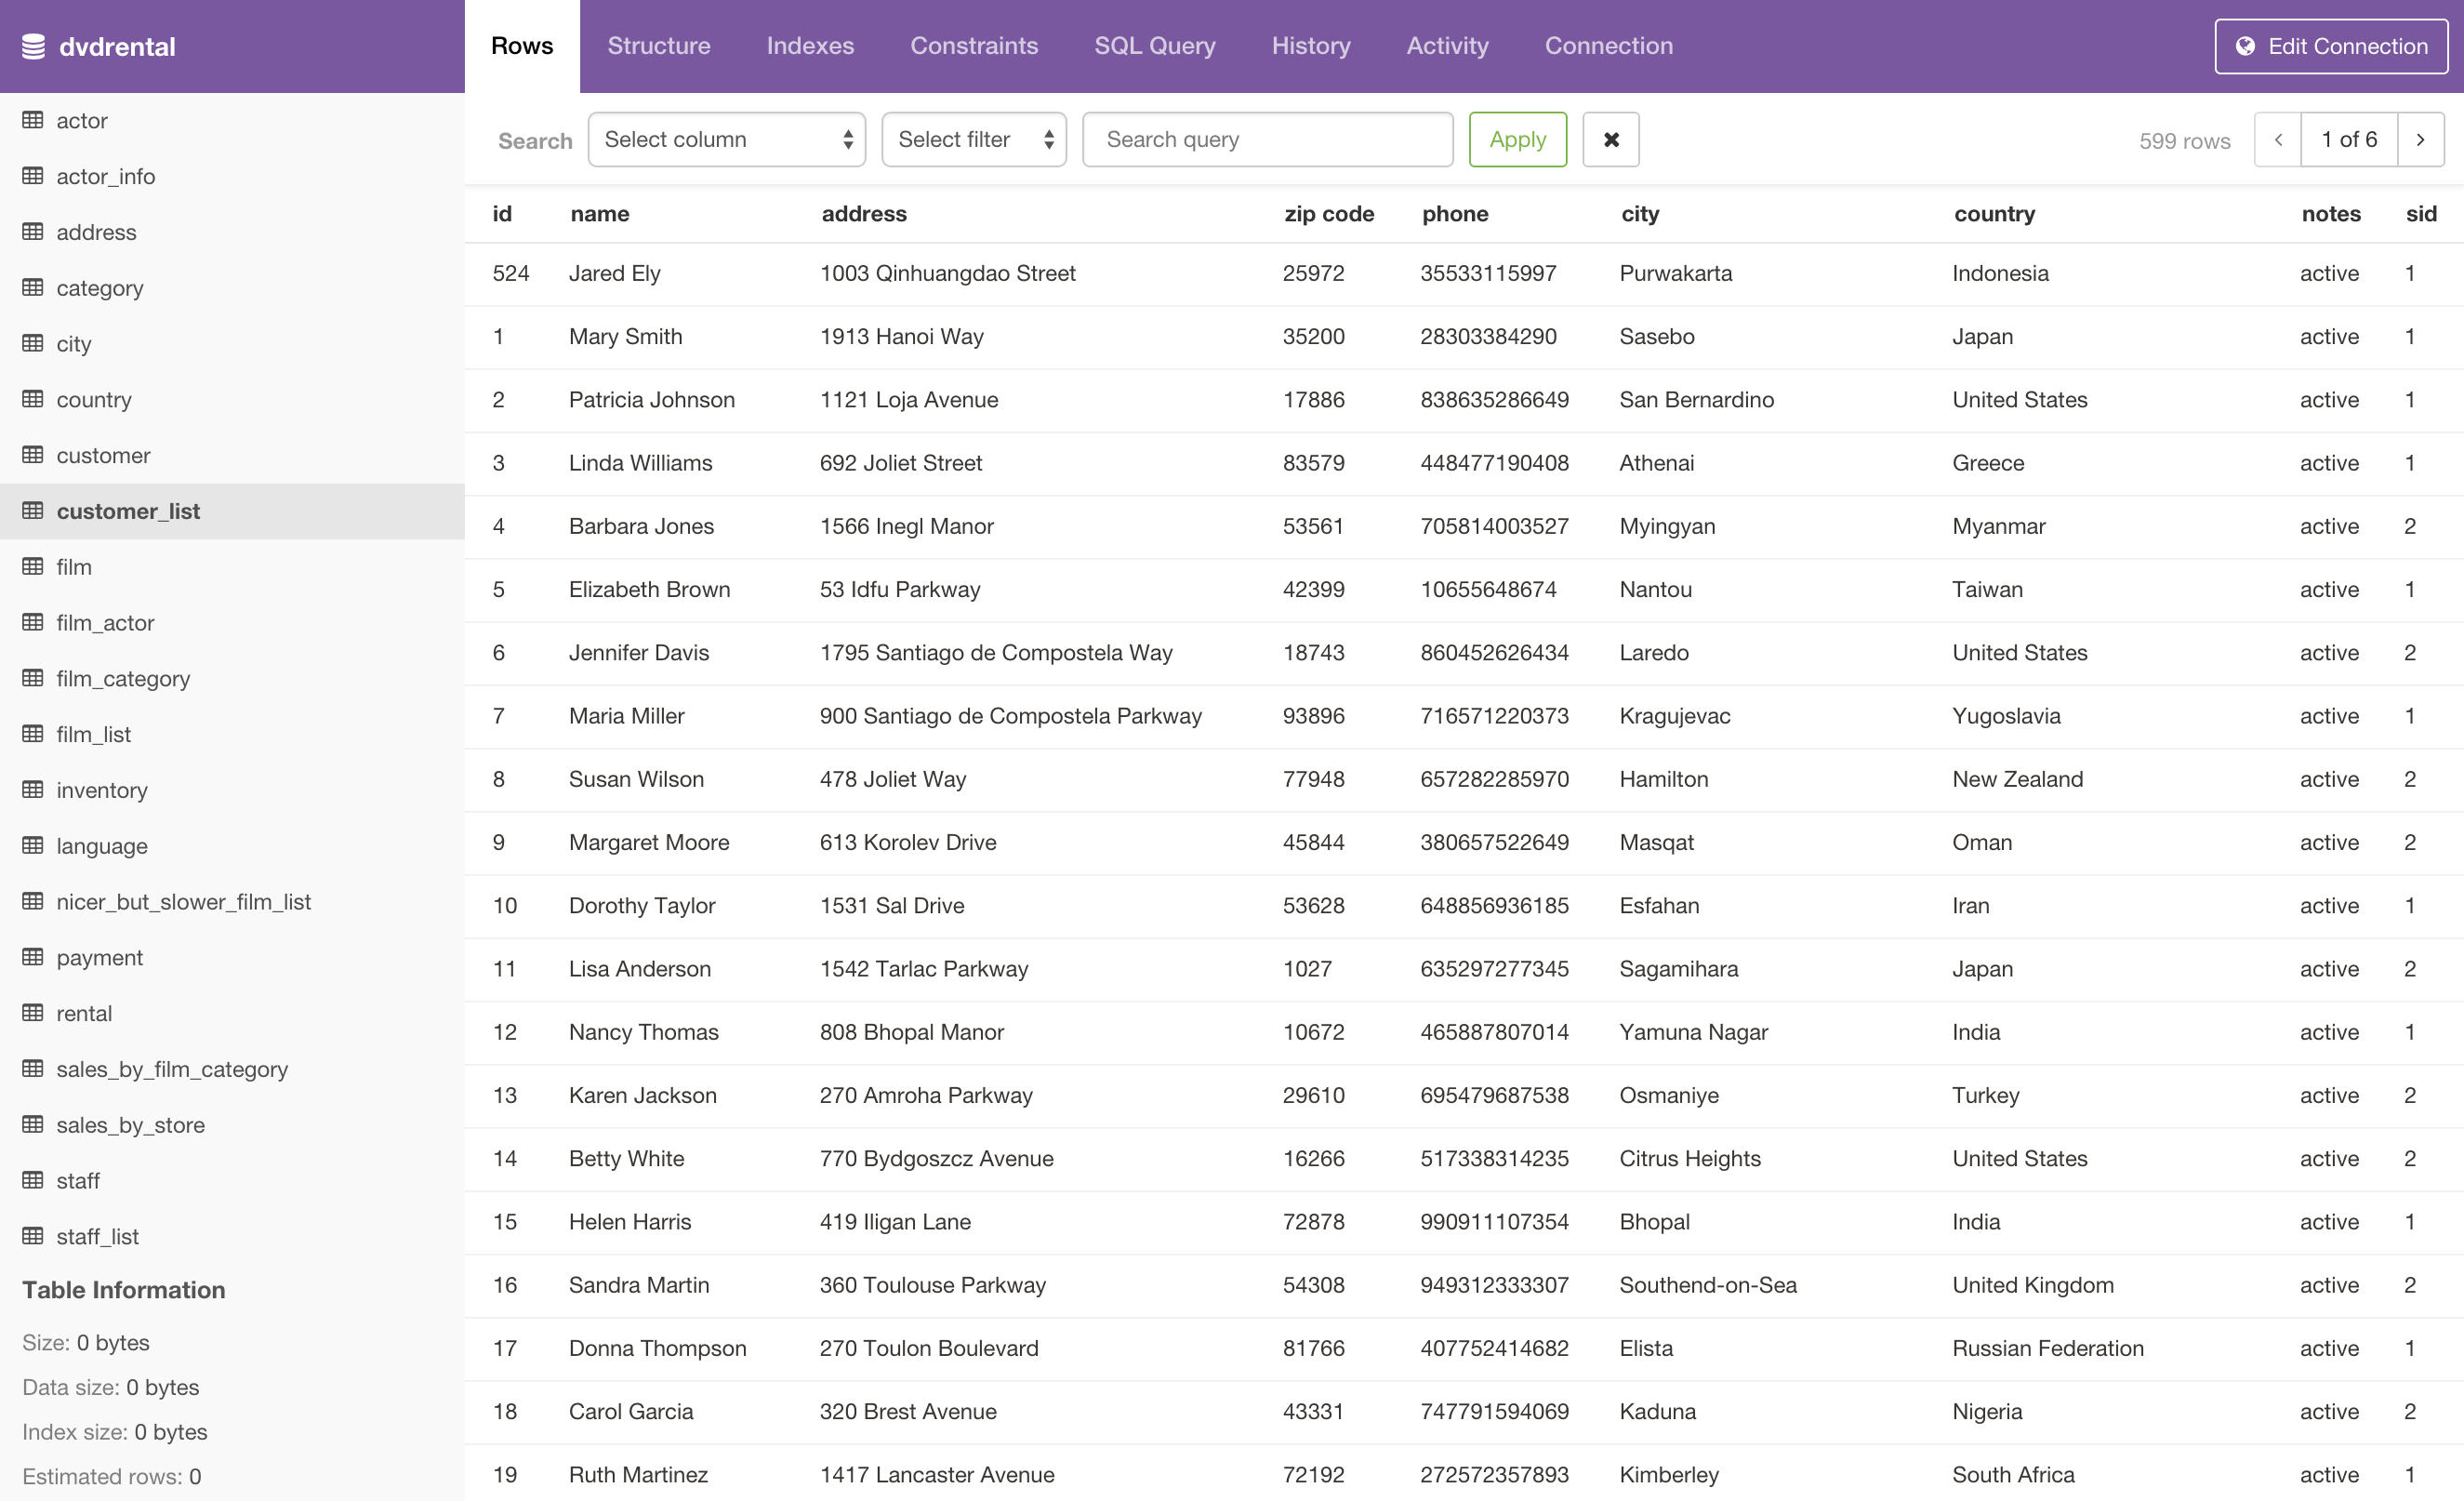Select the rental table icon
This screenshot has height=1501, width=2464.
(32, 1012)
